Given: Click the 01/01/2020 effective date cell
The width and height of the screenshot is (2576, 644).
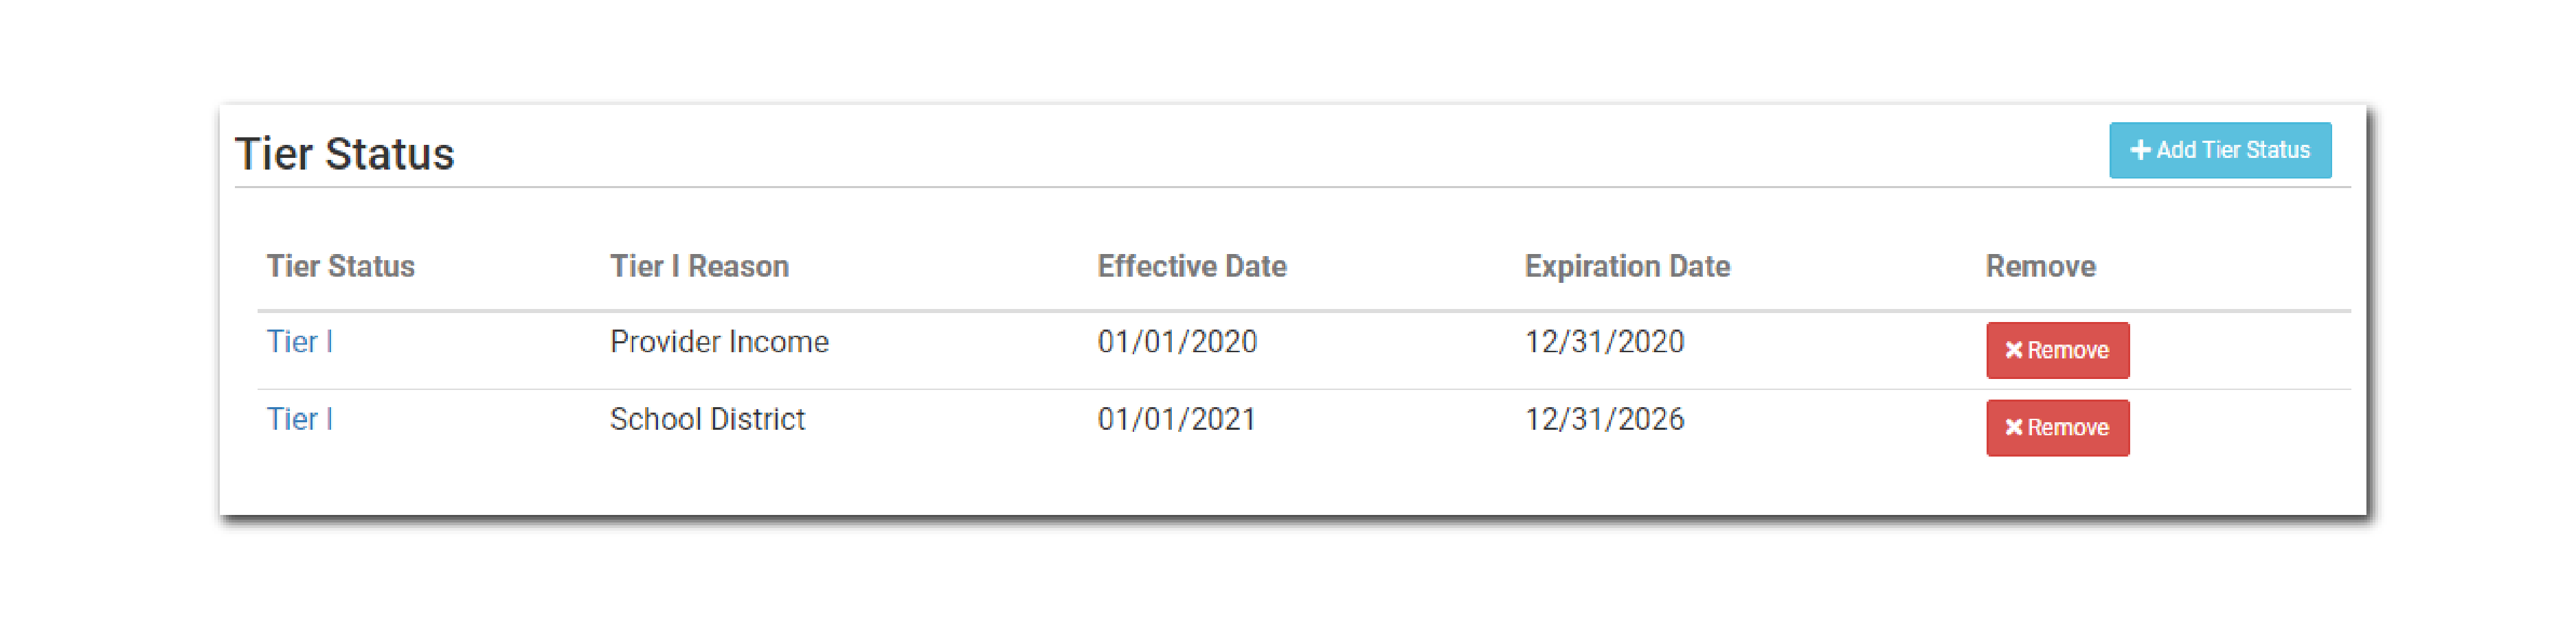Looking at the screenshot, I should (1177, 342).
